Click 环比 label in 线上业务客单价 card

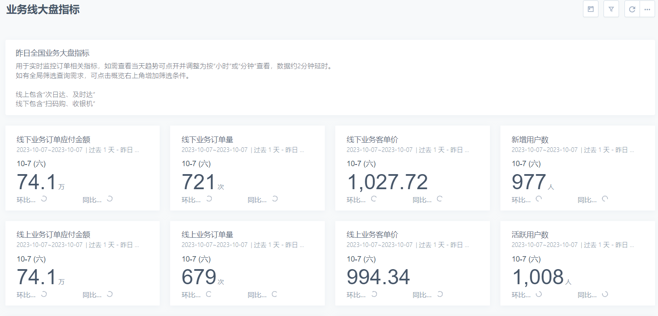(x=356, y=295)
